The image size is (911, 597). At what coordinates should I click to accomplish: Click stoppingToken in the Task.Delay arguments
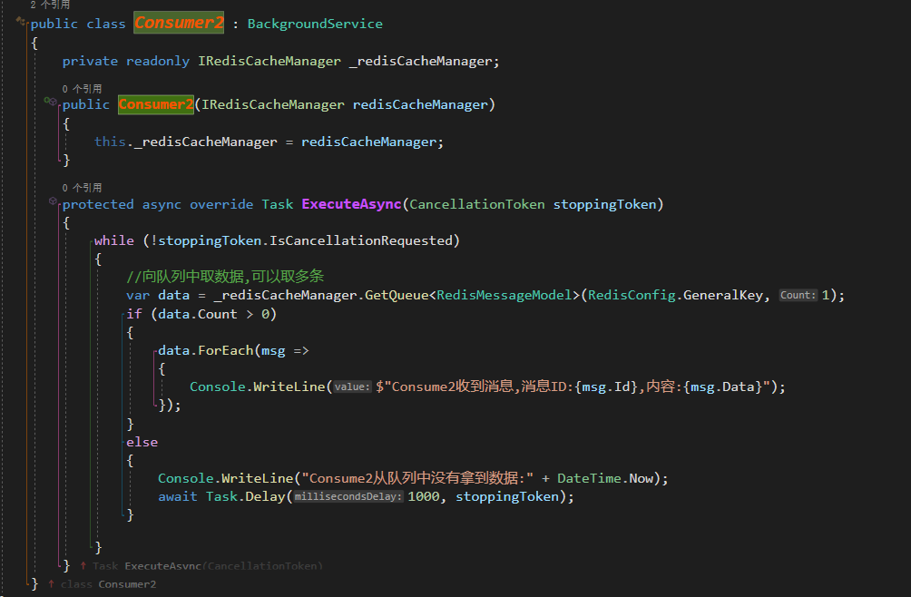pos(507,496)
